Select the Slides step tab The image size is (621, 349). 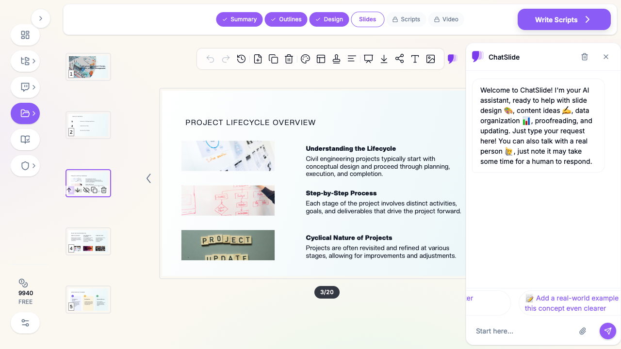point(368,19)
